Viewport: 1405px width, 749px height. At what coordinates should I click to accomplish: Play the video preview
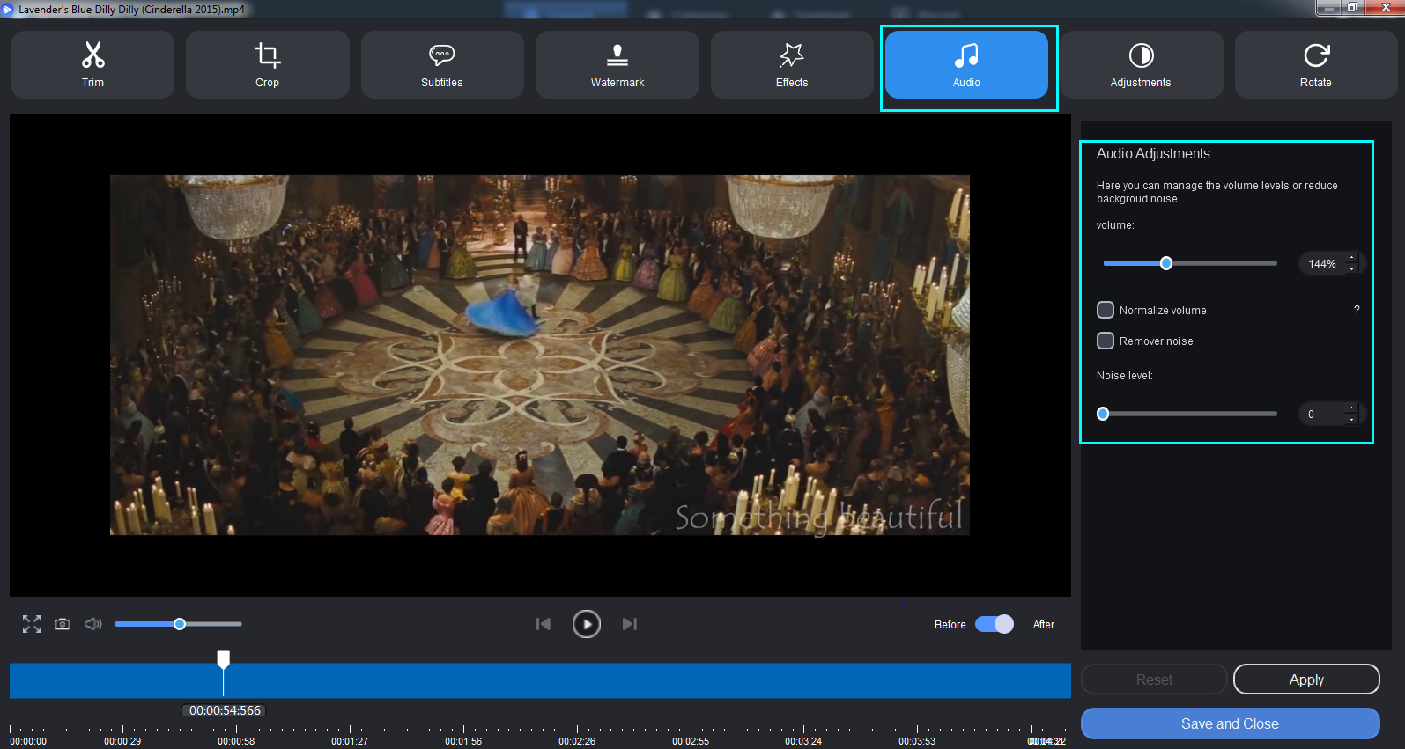pos(587,624)
